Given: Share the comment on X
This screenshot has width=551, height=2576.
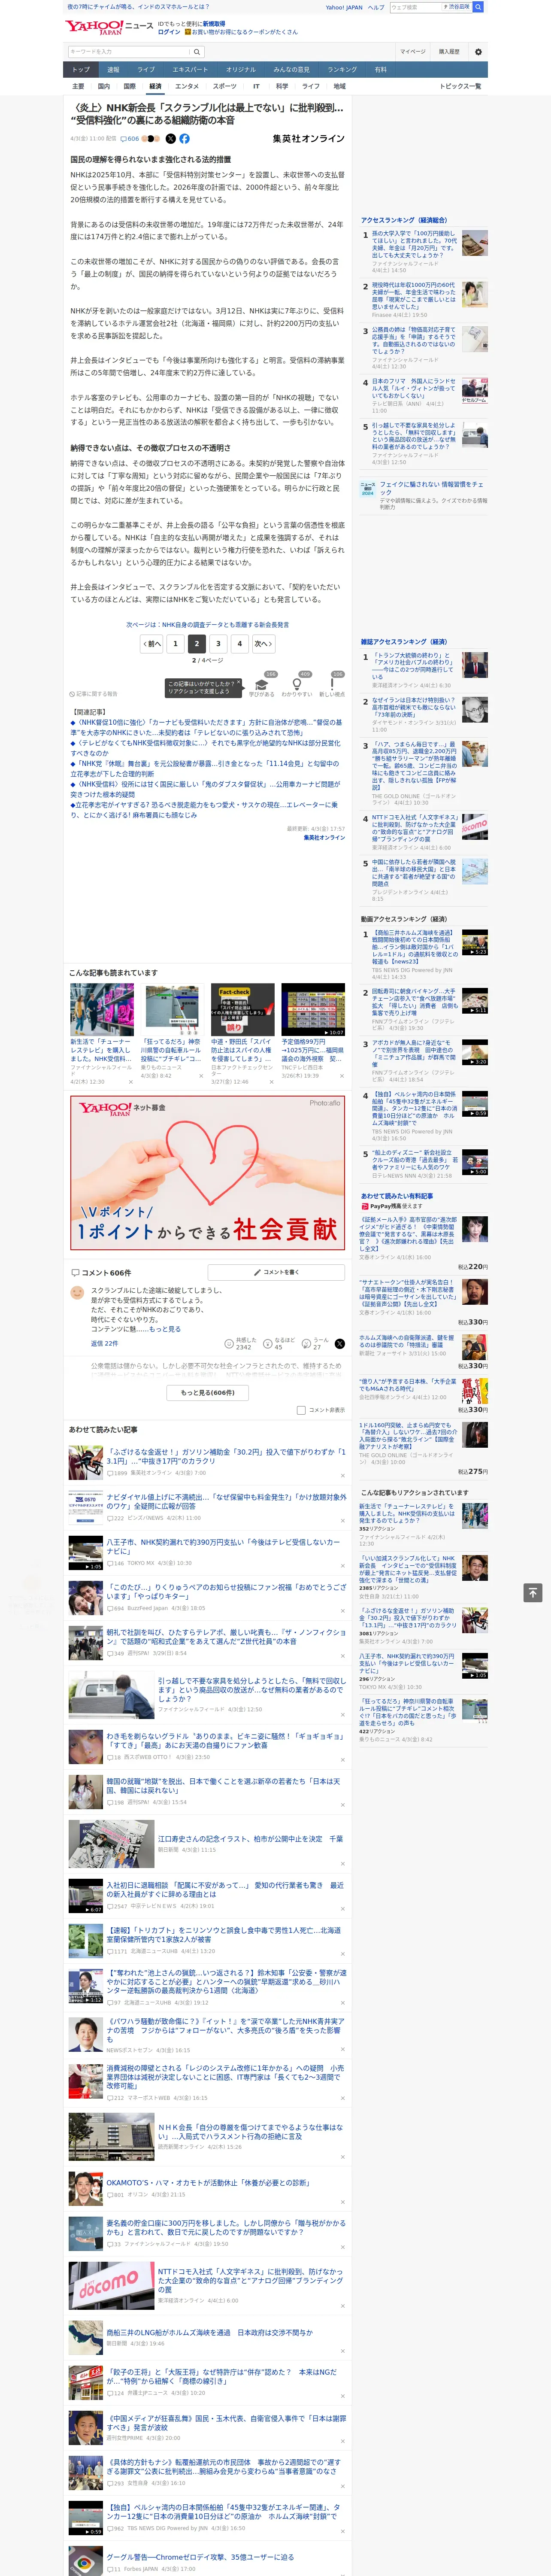Looking at the screenshot, I should [x=340, y=1344].
